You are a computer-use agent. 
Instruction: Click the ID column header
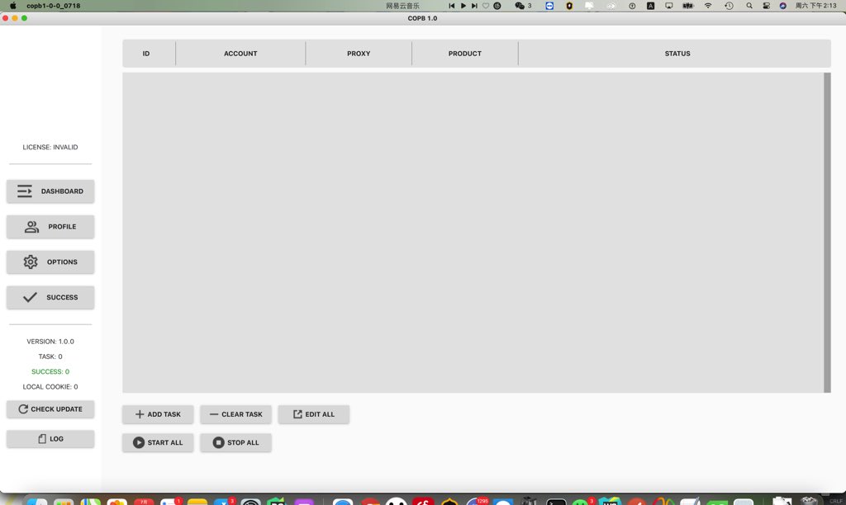click(146, 54)
